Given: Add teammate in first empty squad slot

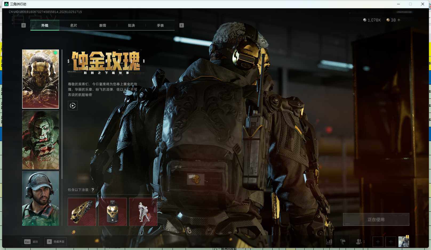Looking at the screenshot, I should [378, 242].
